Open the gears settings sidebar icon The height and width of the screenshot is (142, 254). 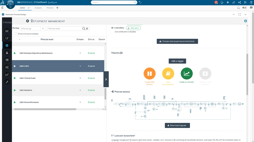coord(7,67)
